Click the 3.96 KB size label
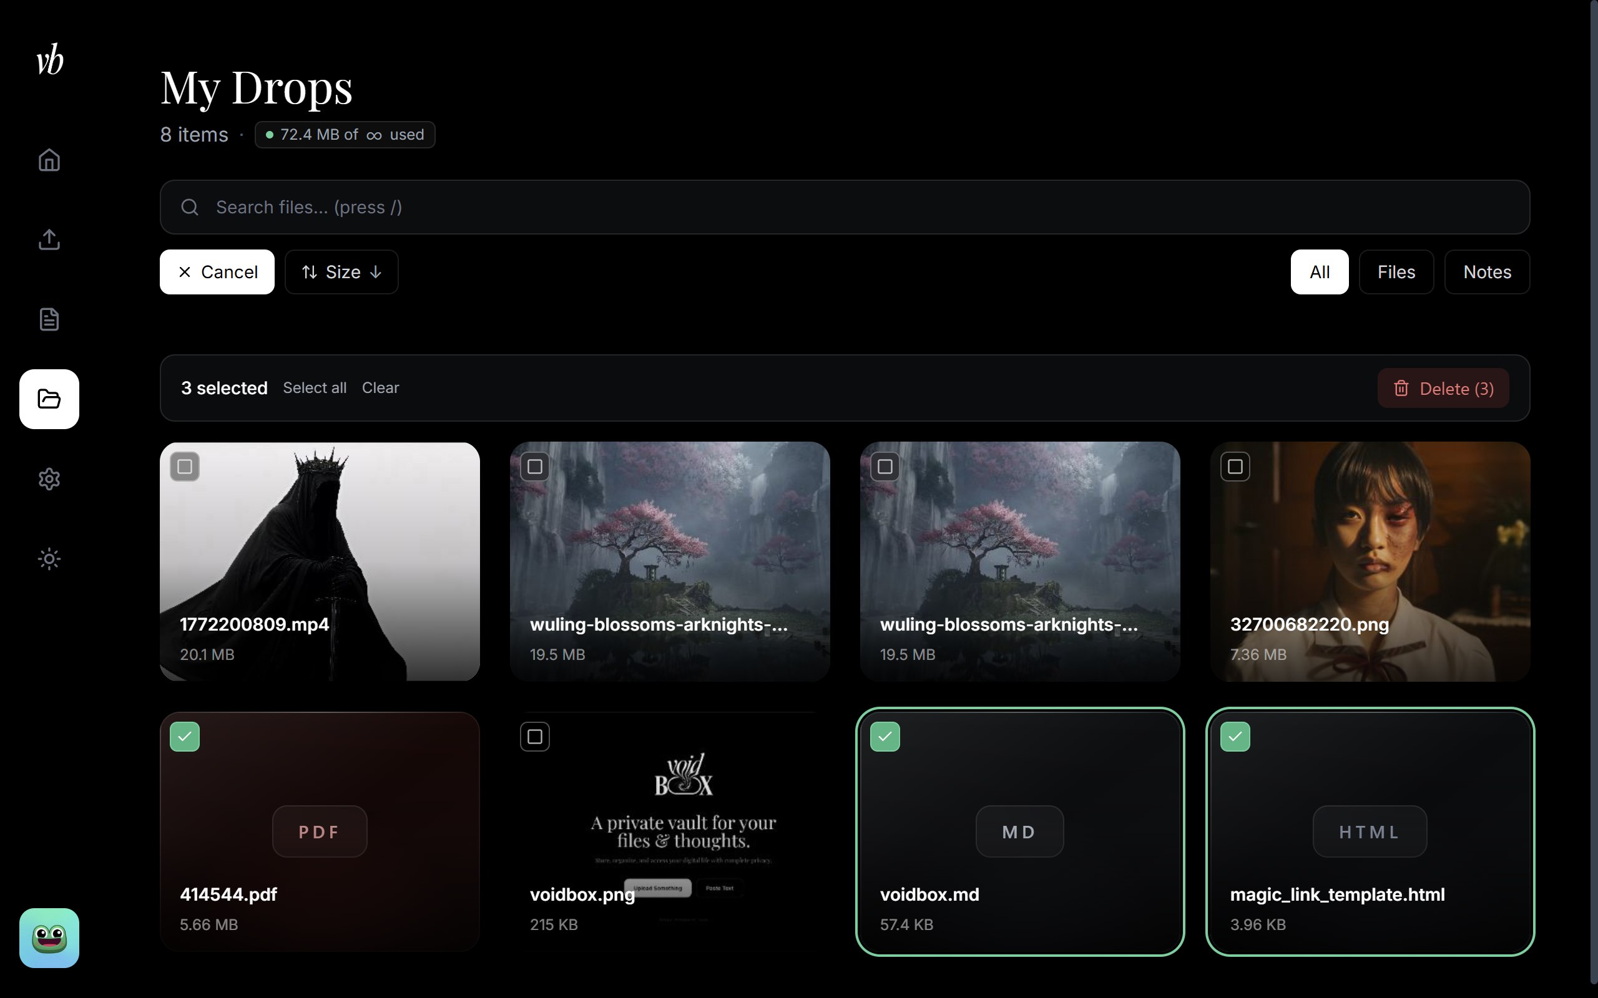The height and width of the screenshot is (998, 1598). [x=1257, y=924]
